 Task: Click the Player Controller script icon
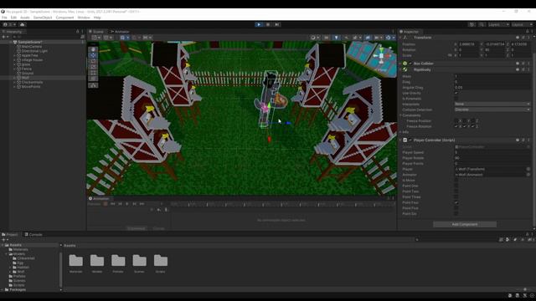pyautogui.click(x=405, y=140)
